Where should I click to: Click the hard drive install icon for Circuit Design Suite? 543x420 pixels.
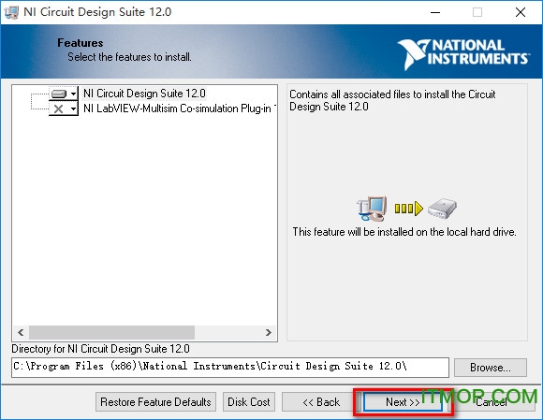click(59, 94)
